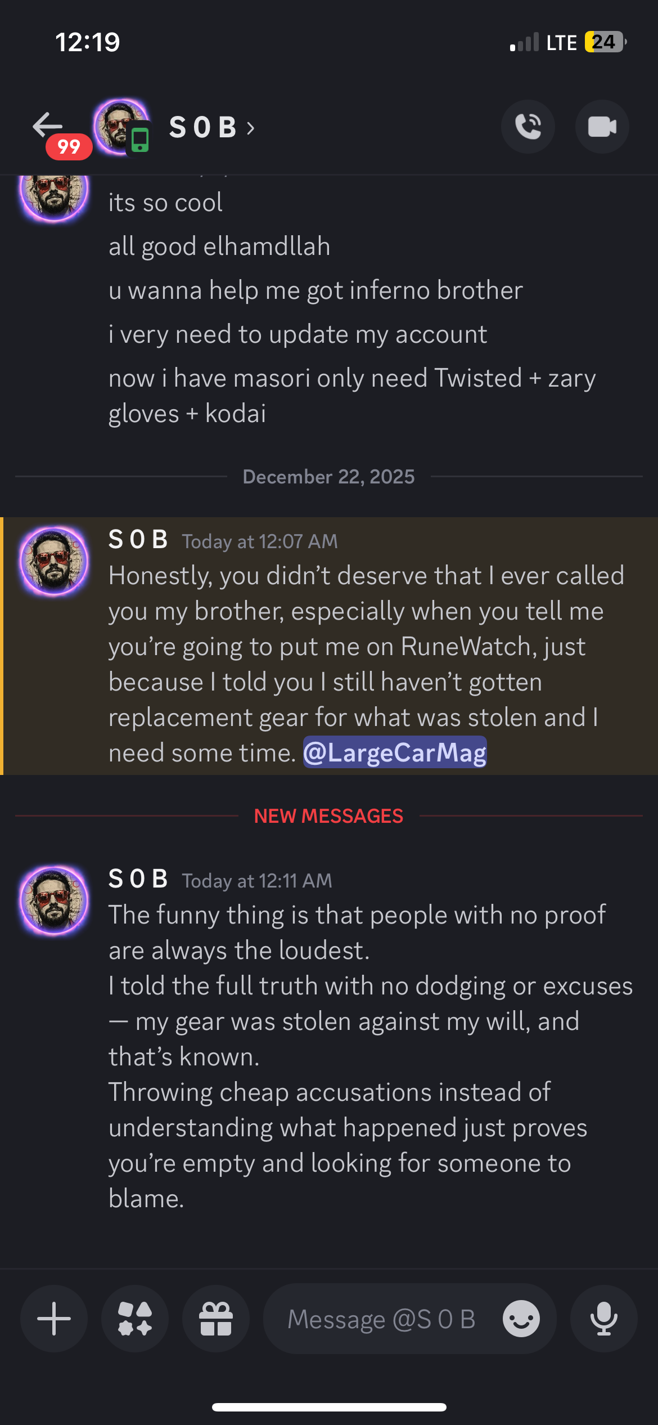Start a voice call with S 0 B
Viewport: 658px width, 1425px height.
(528, 127)
